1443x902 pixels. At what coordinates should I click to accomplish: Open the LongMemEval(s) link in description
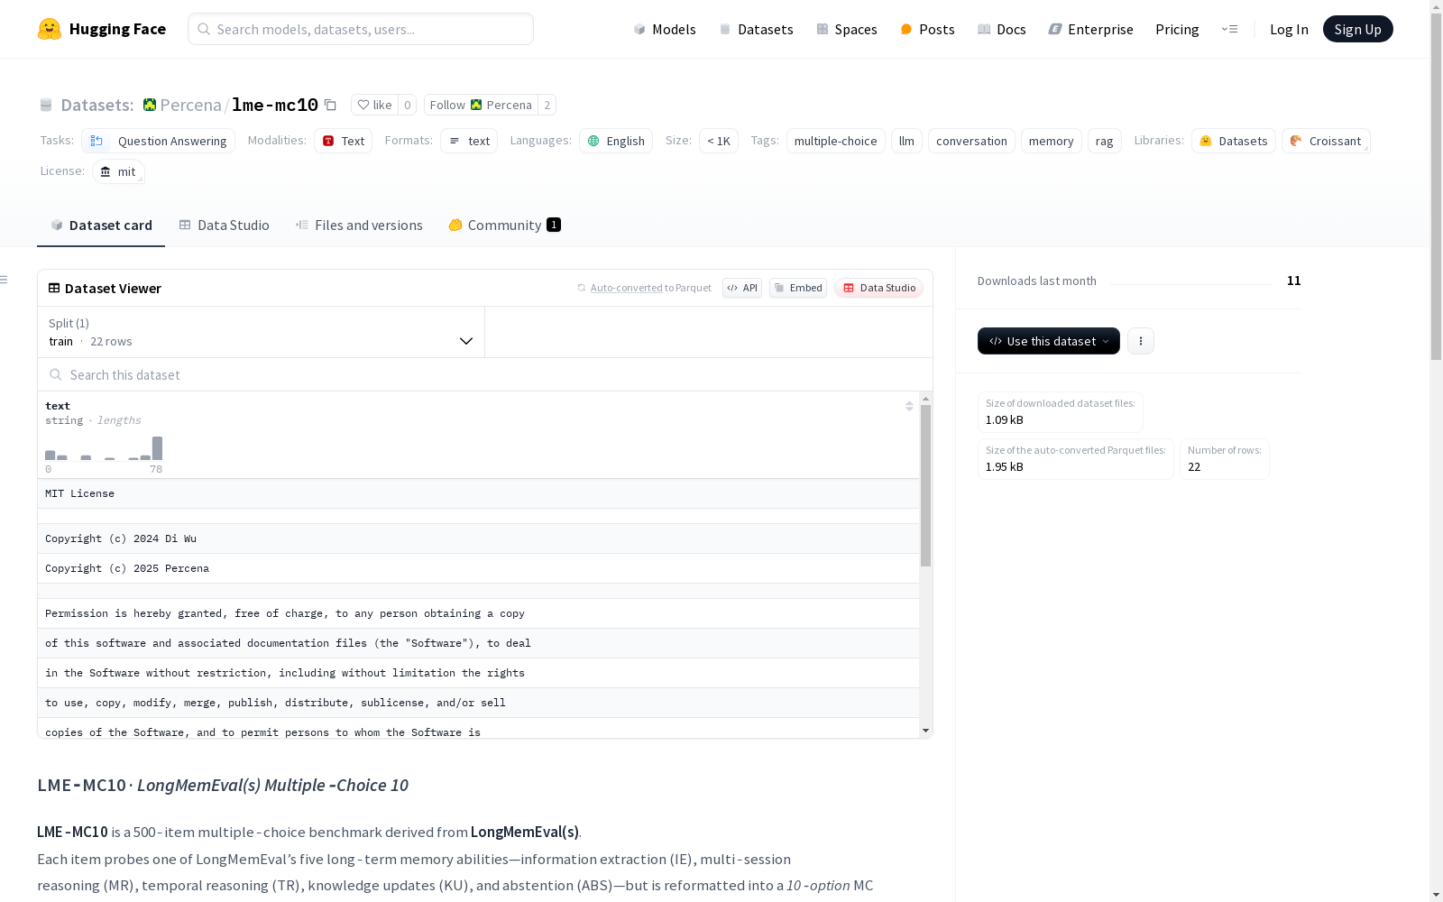tap(525, 832)
